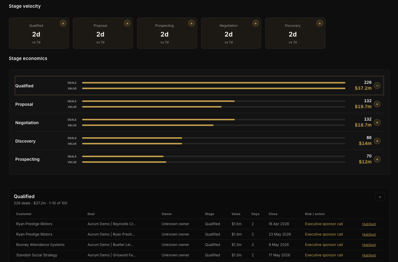The width and height of the screenshot is (398, 262).
Task: Expand the Negotiation velocity card plus icon
Action: pos(256,23)
